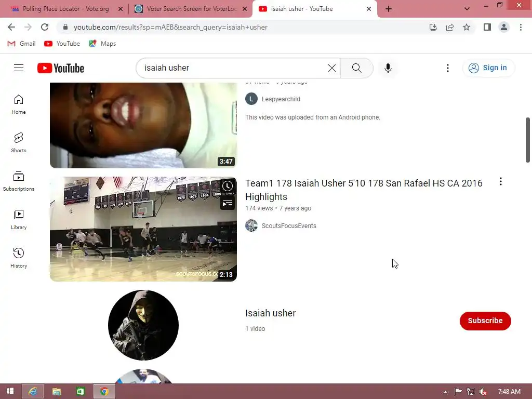Open Isaiah usher channel name
The width and height of the screenshot is (532, 399).
(270, 313)
